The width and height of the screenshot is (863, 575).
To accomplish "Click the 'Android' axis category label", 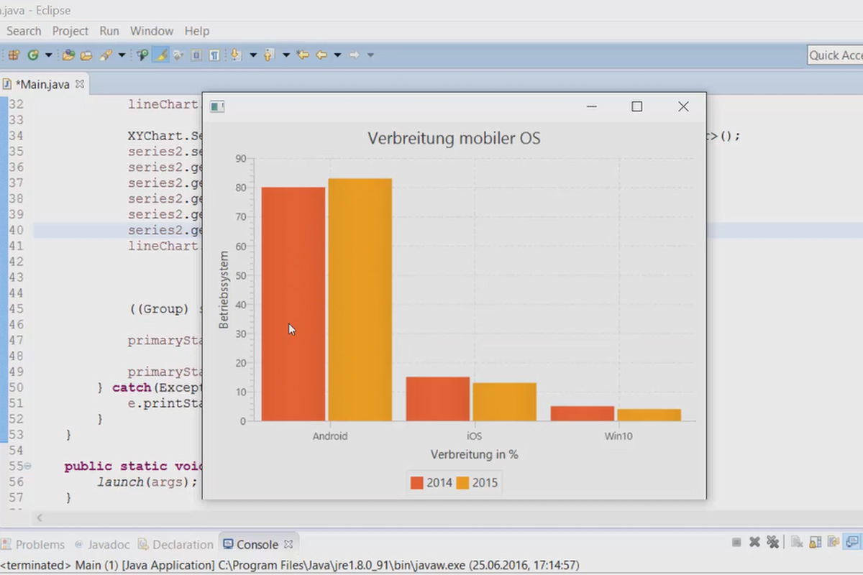I will pyautogui.click(x=330, y=436).
